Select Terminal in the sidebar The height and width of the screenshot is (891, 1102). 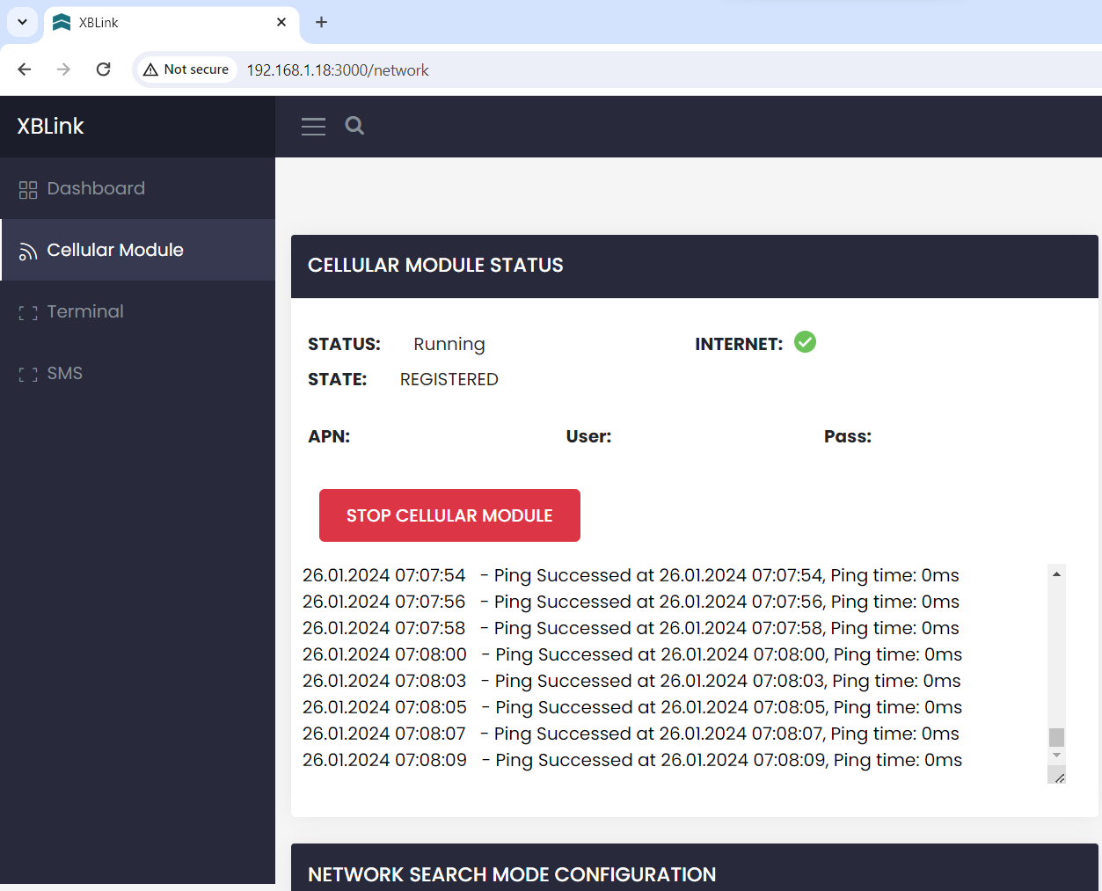click(85, 311)
